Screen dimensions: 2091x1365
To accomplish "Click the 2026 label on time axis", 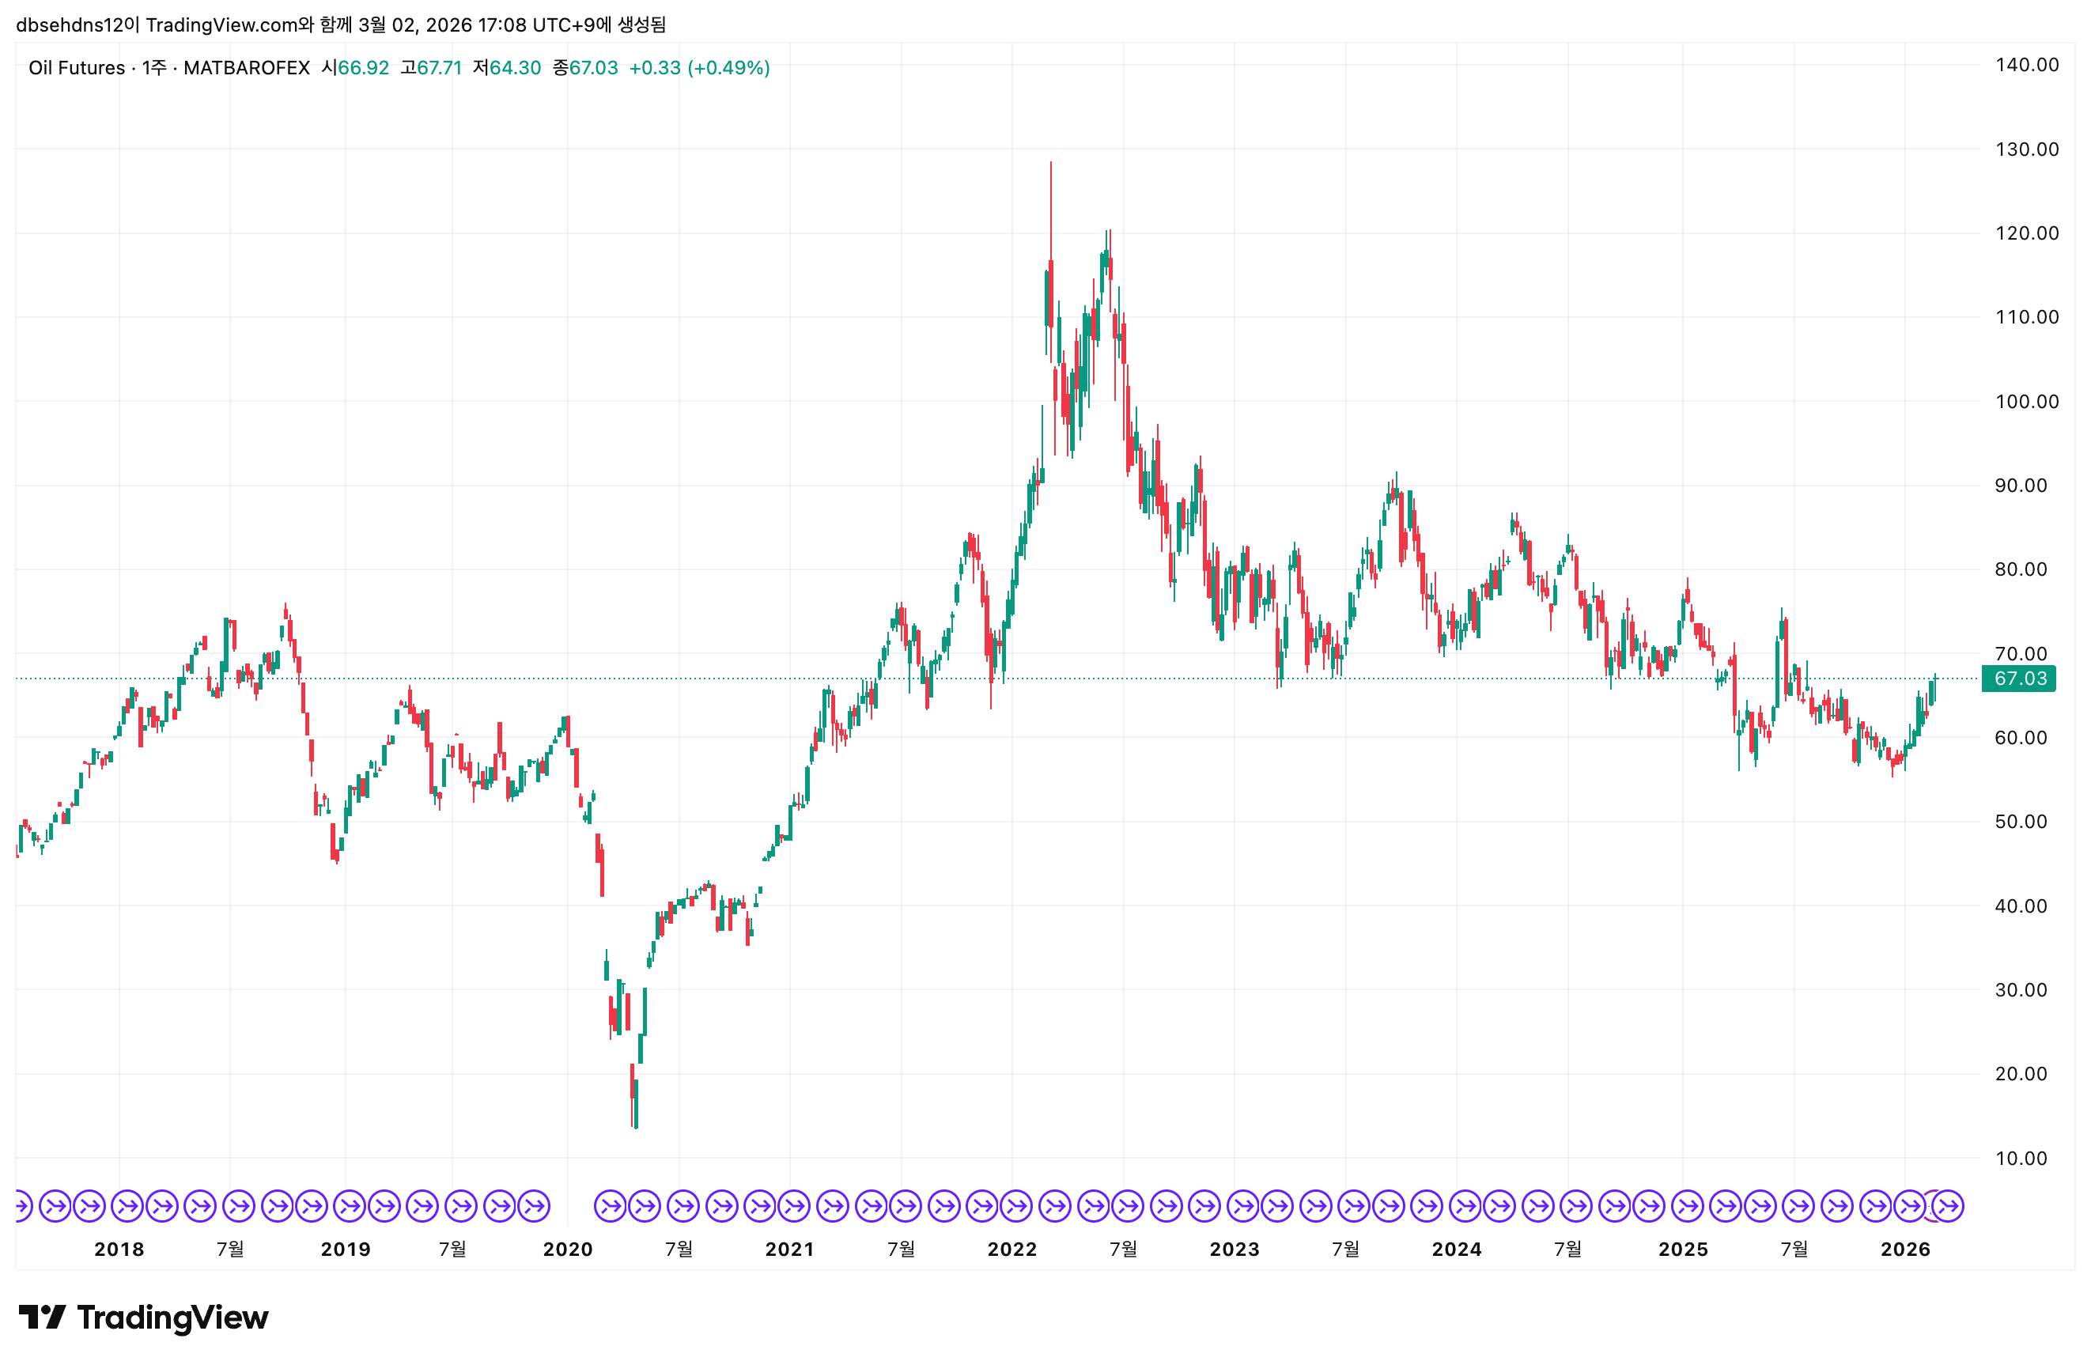I will coord(1904,1249).
